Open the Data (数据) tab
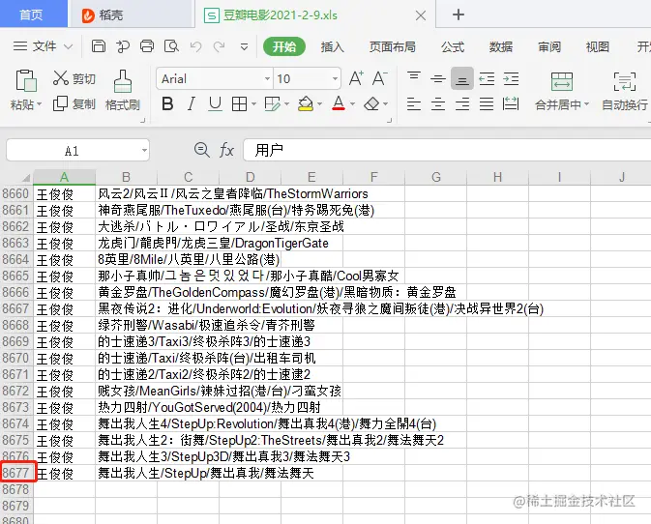This screenshot has width=651, height=524. 501,46
